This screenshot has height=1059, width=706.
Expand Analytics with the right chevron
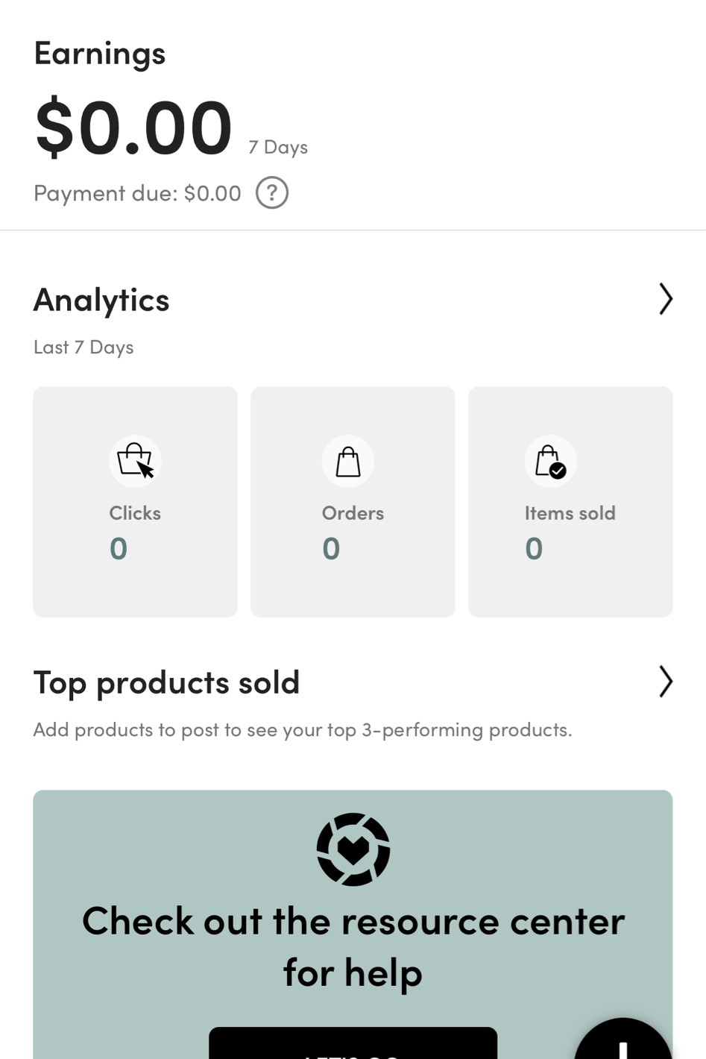(x=665, y=299)
